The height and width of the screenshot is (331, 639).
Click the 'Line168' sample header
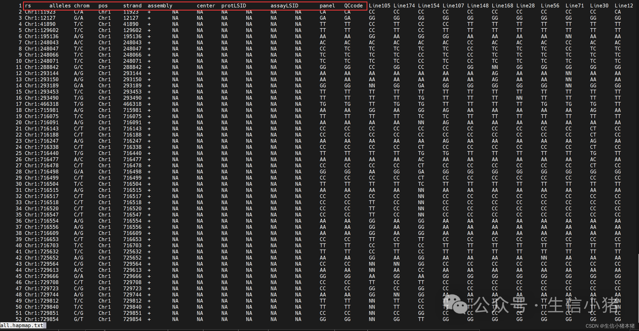pos(502,6)
